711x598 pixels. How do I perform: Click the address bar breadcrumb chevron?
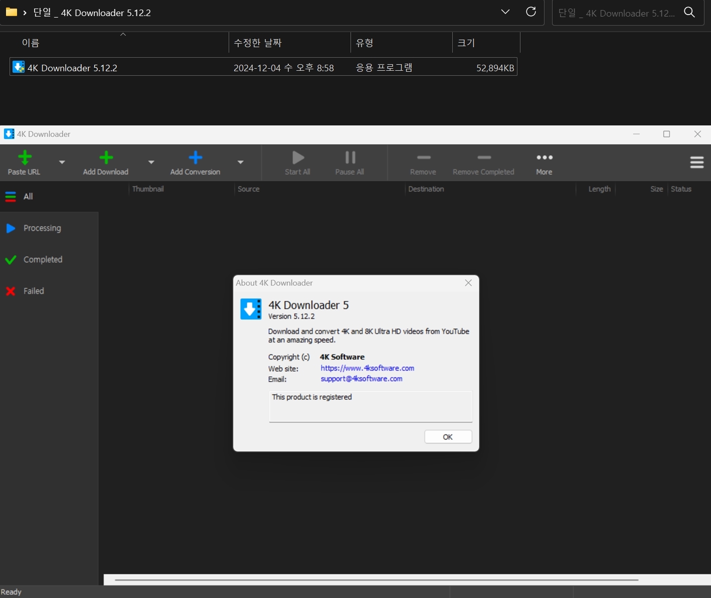pos(25,13)
